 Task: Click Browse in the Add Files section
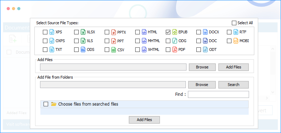click(x=202, y=67)
